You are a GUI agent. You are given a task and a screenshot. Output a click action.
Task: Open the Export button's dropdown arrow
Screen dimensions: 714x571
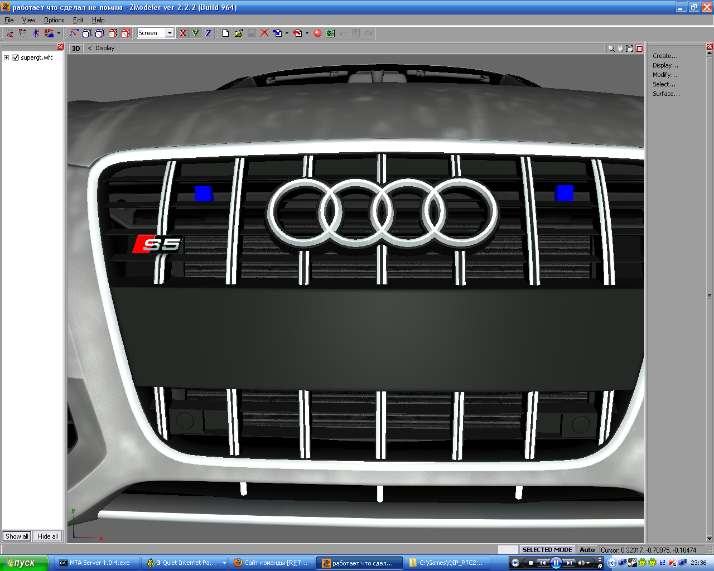(x=307, y=33)
